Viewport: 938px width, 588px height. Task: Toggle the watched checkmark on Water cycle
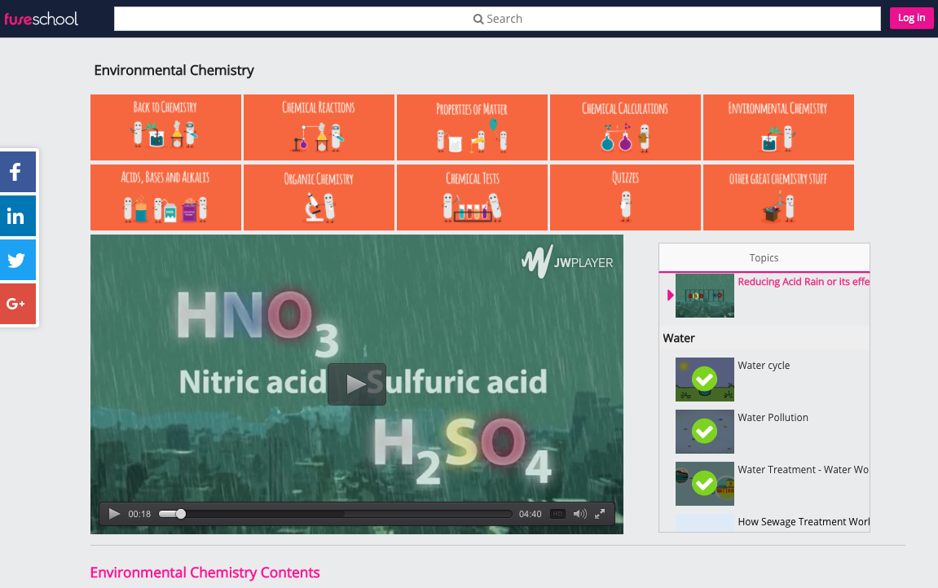[704, 380]
